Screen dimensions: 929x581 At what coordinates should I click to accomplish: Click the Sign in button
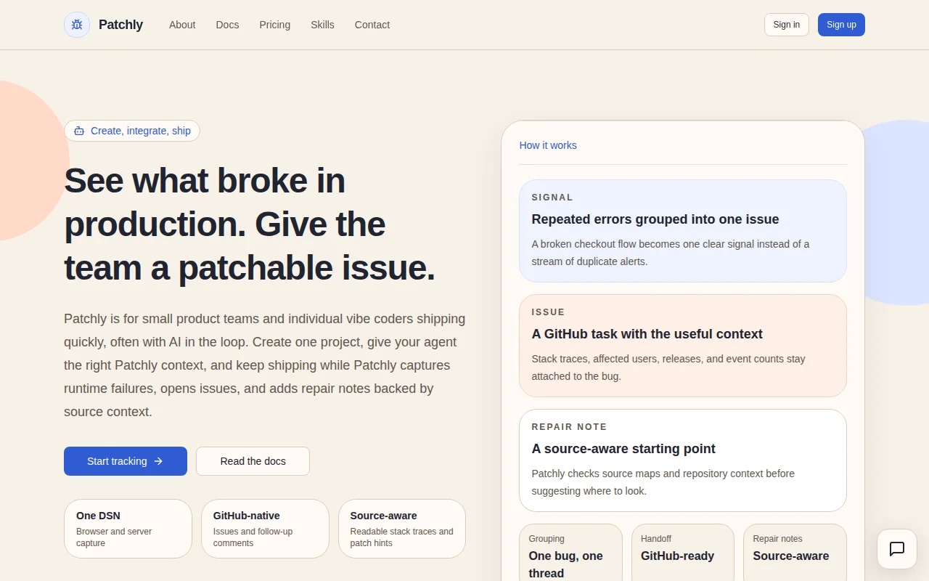click(787, 25)
